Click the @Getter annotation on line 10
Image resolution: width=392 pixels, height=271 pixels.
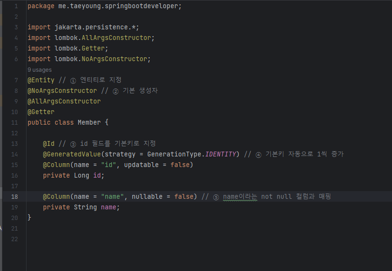(41, 112)
